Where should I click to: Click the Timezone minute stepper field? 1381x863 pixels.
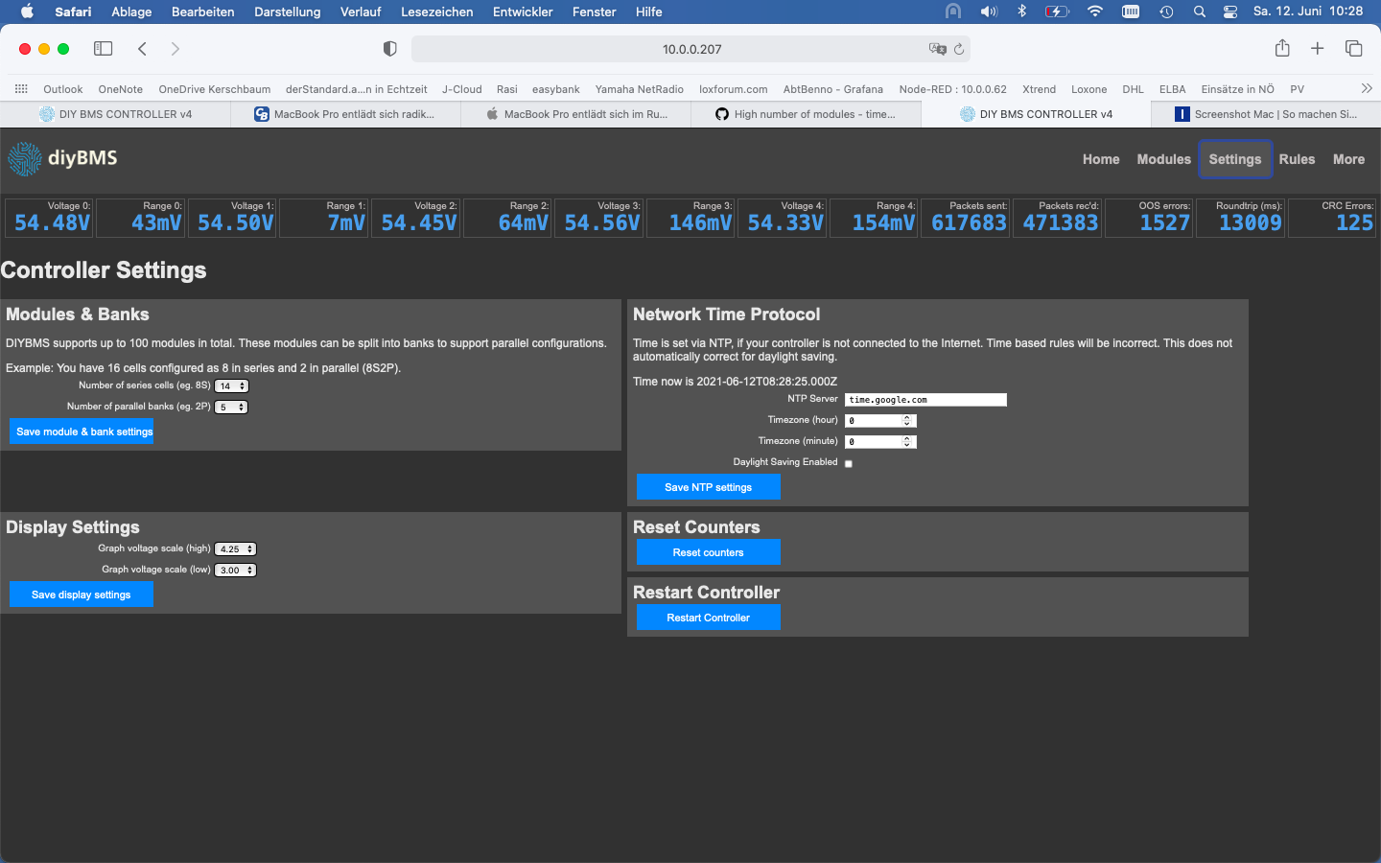point(880,442)
